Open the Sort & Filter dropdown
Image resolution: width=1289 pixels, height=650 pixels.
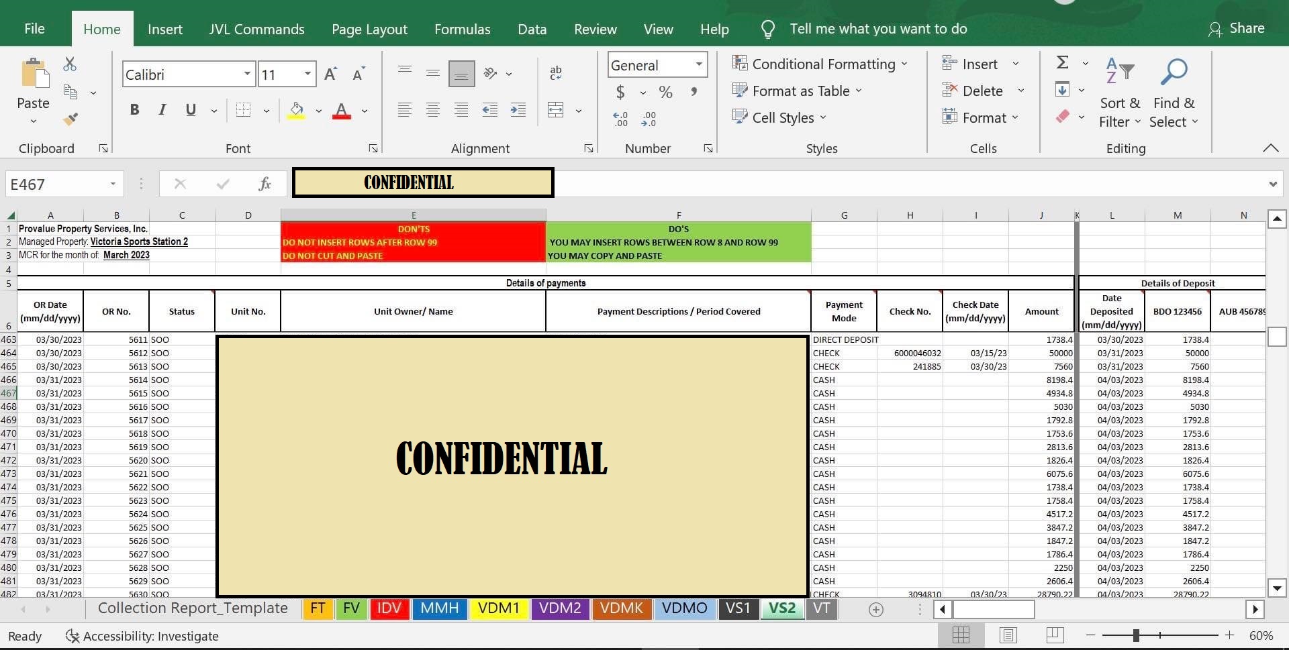pos(1120,93)
